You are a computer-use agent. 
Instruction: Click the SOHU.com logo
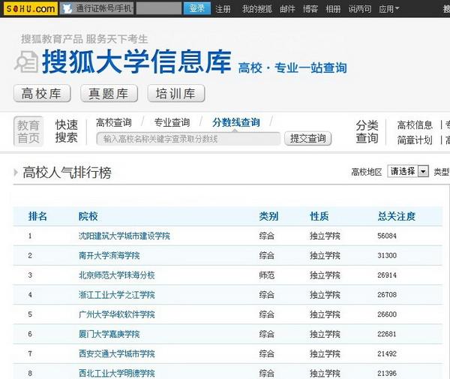[x=28, y=8]
